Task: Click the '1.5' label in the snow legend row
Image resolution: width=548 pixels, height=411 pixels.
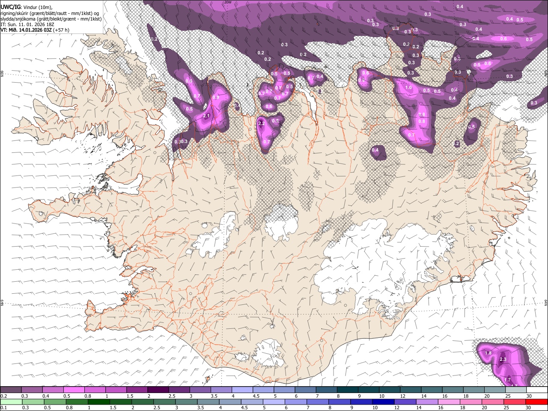Action: pos(129,396)
